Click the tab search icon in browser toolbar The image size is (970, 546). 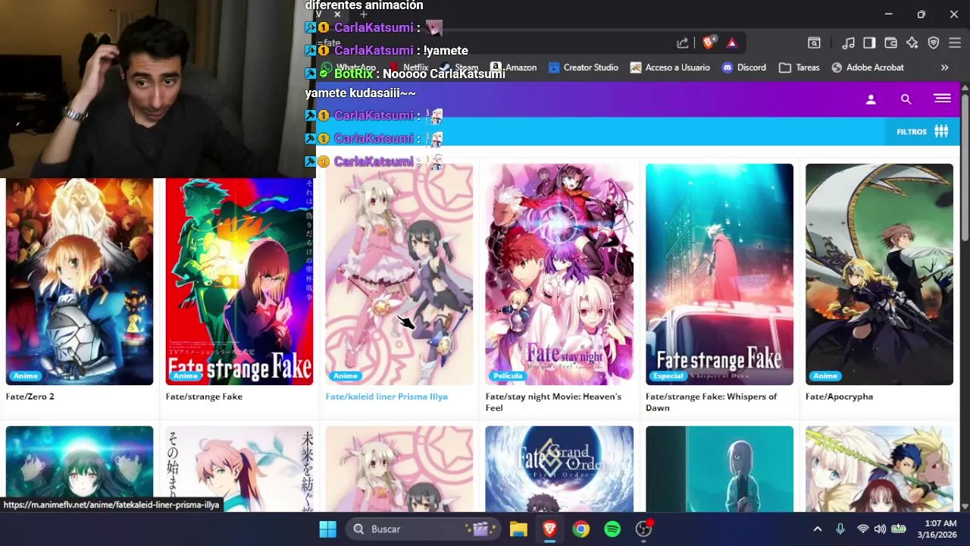pos(814,43)
